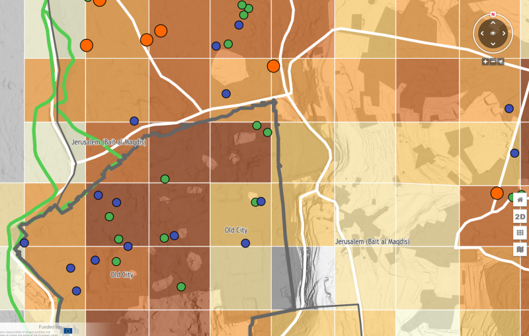Switch the map to 2D mode

click(x=520, y=216)
